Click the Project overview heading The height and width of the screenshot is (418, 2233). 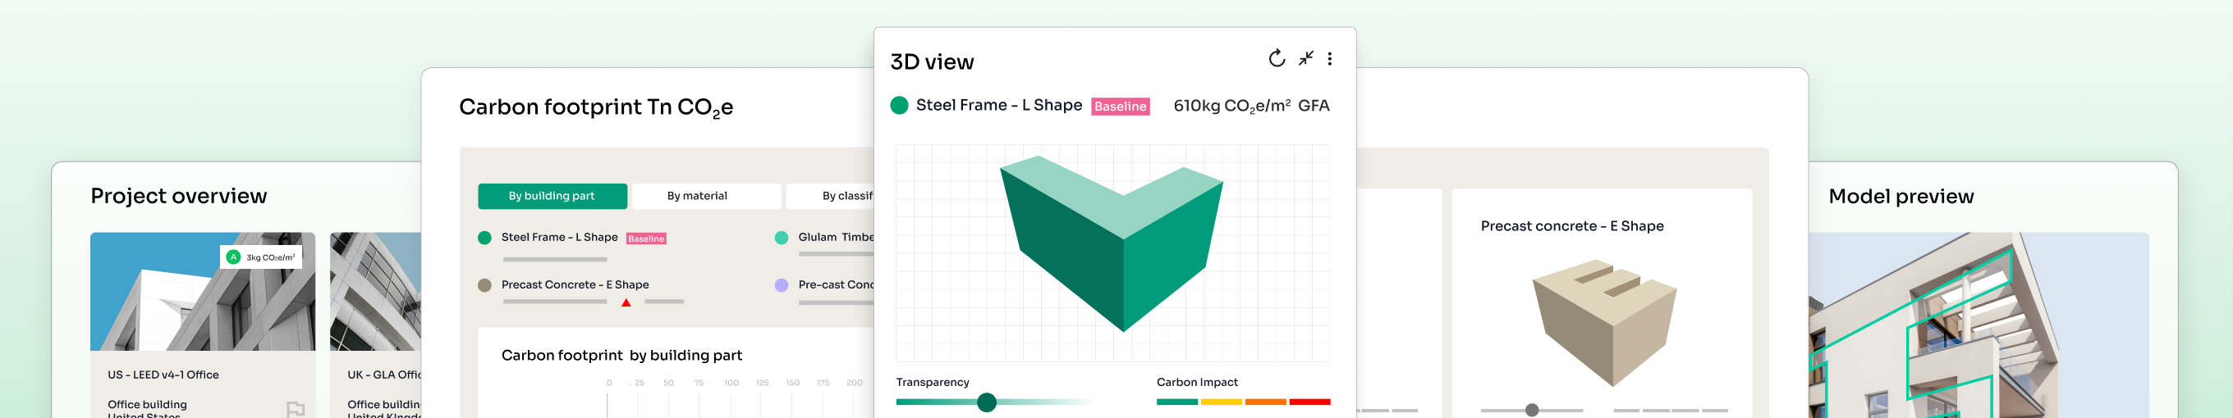coord(179,197)
